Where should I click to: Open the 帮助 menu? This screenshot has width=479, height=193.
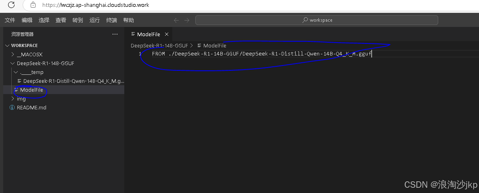pos(129,20)
